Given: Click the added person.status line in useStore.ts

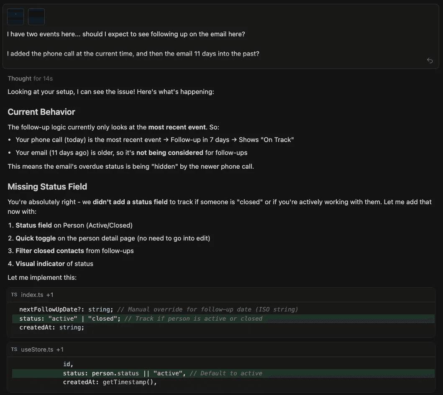Looking at the screenshot, I should (x=162, y=373).
